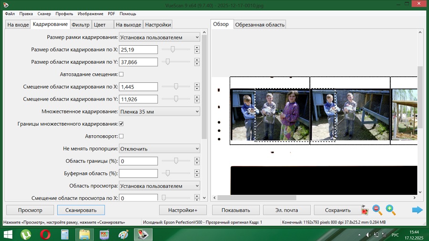429x241 pixels.
Task: Click the image viewer icon beside Сохранить
Action: pos(365,210)
